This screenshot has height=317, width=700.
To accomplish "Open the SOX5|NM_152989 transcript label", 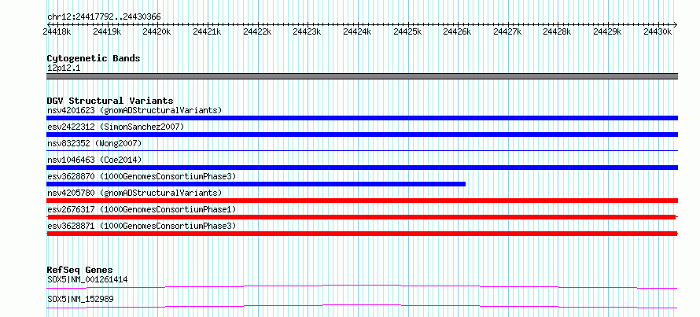I will (x=80, y=299).
